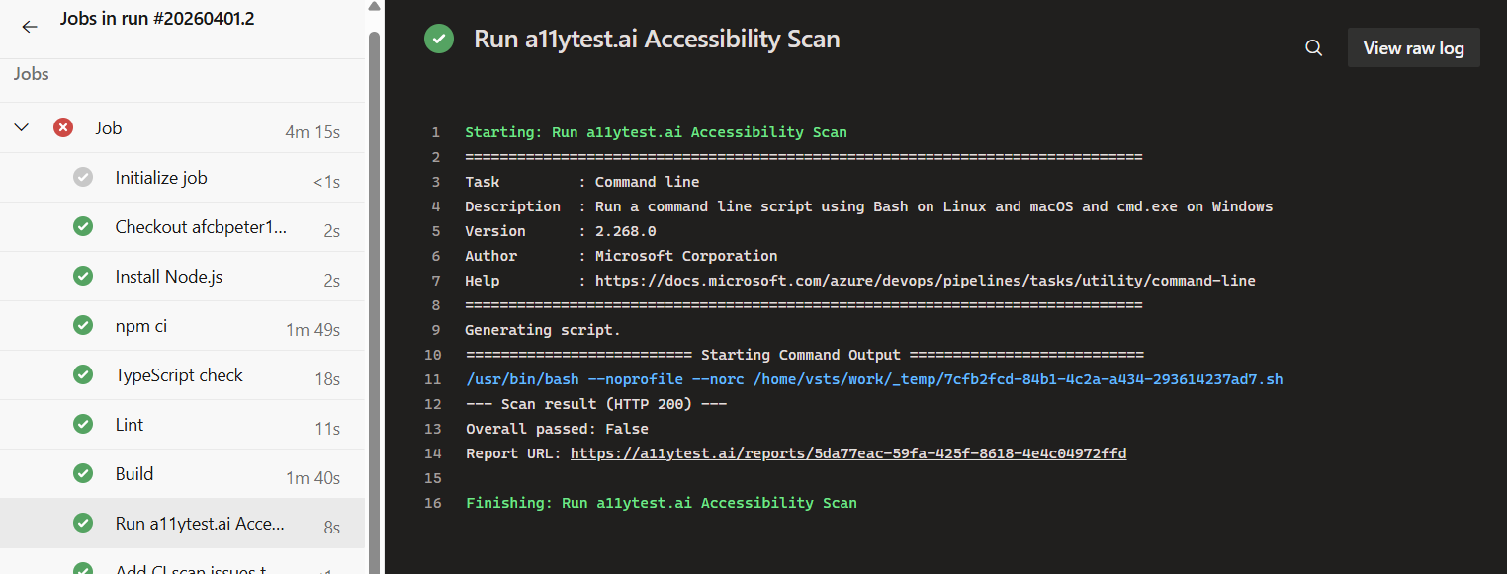Click the back arrow above the Jobs list

point(29,27)
